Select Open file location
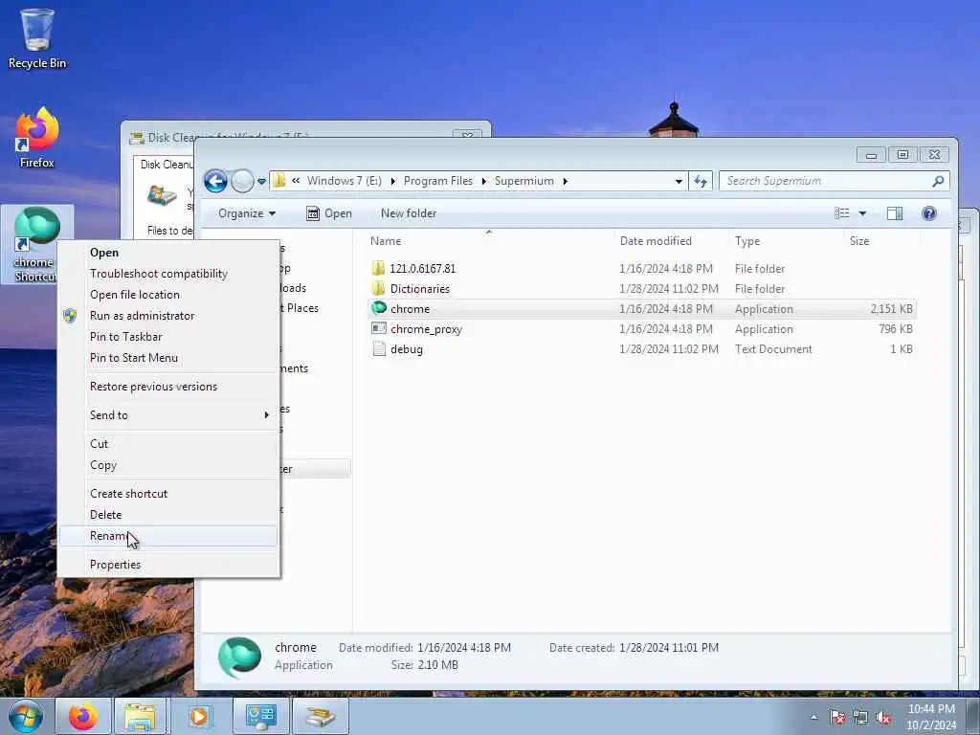 [x=168, y=295]
